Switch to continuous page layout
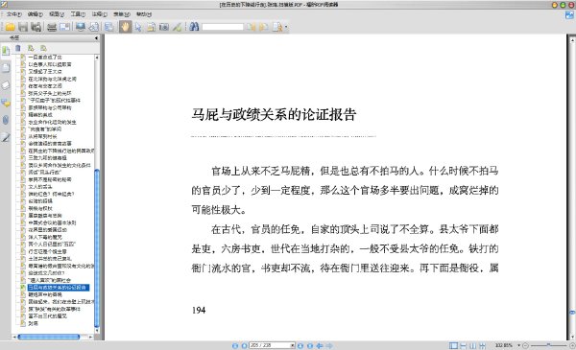This screenshot has height=350, width=576. pos(464,345)
